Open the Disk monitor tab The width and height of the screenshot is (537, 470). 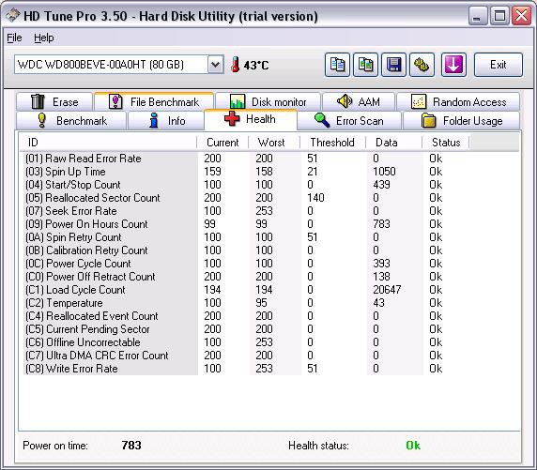tap(268, 102)
